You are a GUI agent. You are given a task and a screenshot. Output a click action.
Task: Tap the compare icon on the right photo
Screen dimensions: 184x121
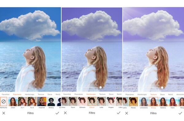pos(179,88)
